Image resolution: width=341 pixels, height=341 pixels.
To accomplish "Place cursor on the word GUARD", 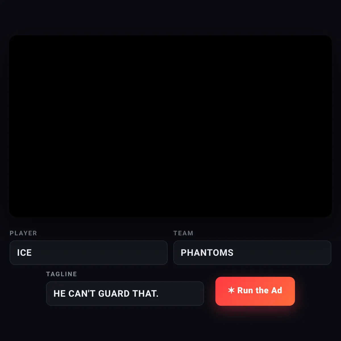I will [x=114, y=294].
